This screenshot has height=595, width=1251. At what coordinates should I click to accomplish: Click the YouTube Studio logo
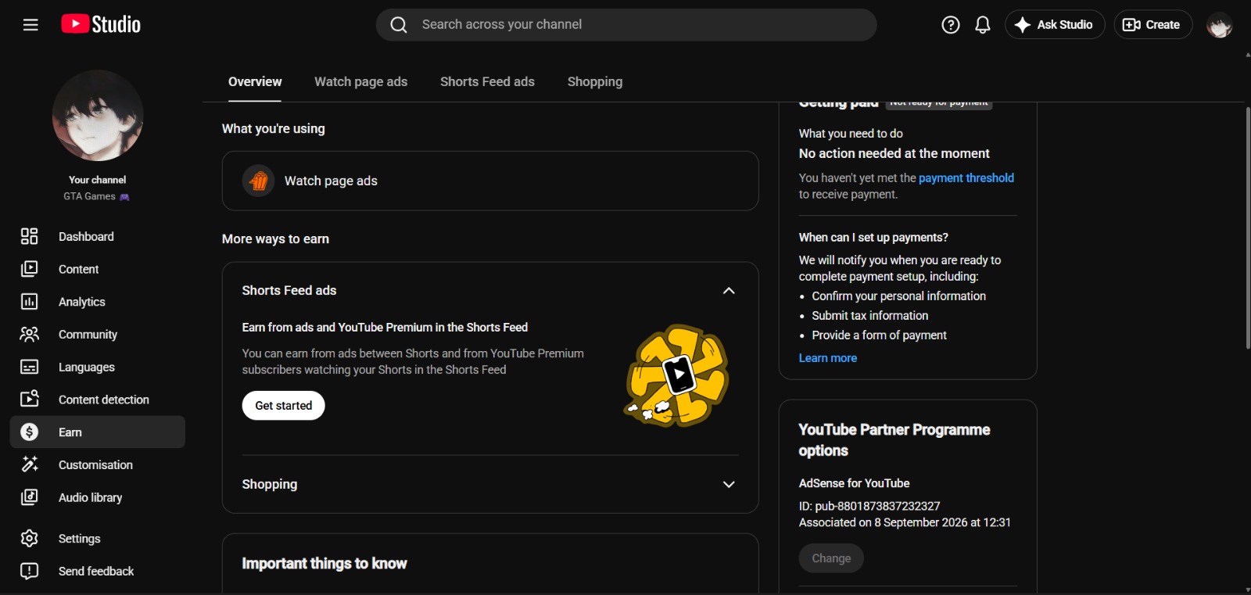[x=101, y=25]
